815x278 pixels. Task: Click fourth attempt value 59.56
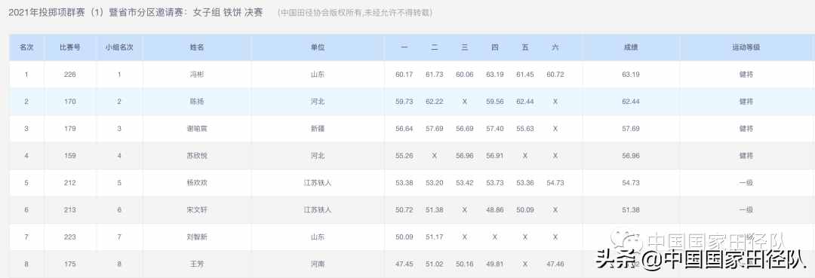pos(495,102)
